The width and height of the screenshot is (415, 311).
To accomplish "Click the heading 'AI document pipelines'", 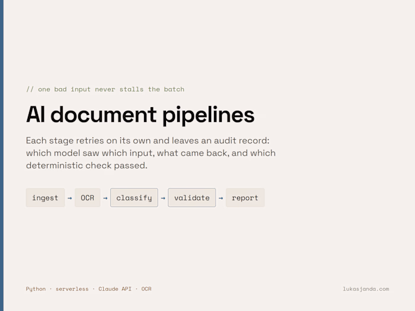I will click(x=141, y=115).
